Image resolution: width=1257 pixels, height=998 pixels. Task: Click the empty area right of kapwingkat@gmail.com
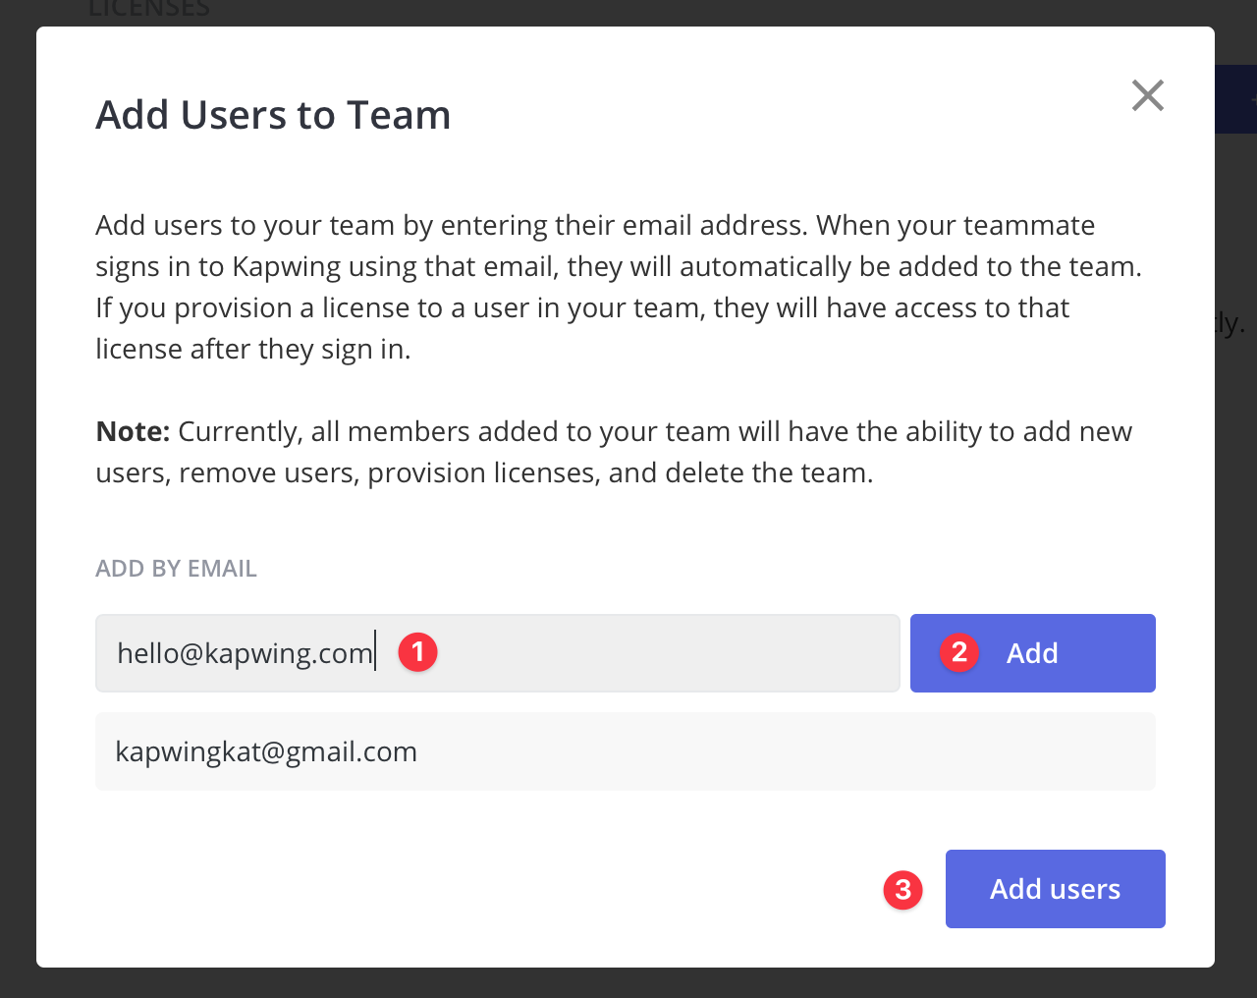pyautogui.click(x=786, y=751)
